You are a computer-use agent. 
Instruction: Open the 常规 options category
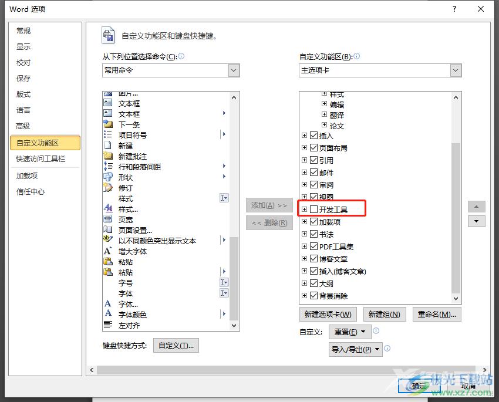tap(23, 31)
